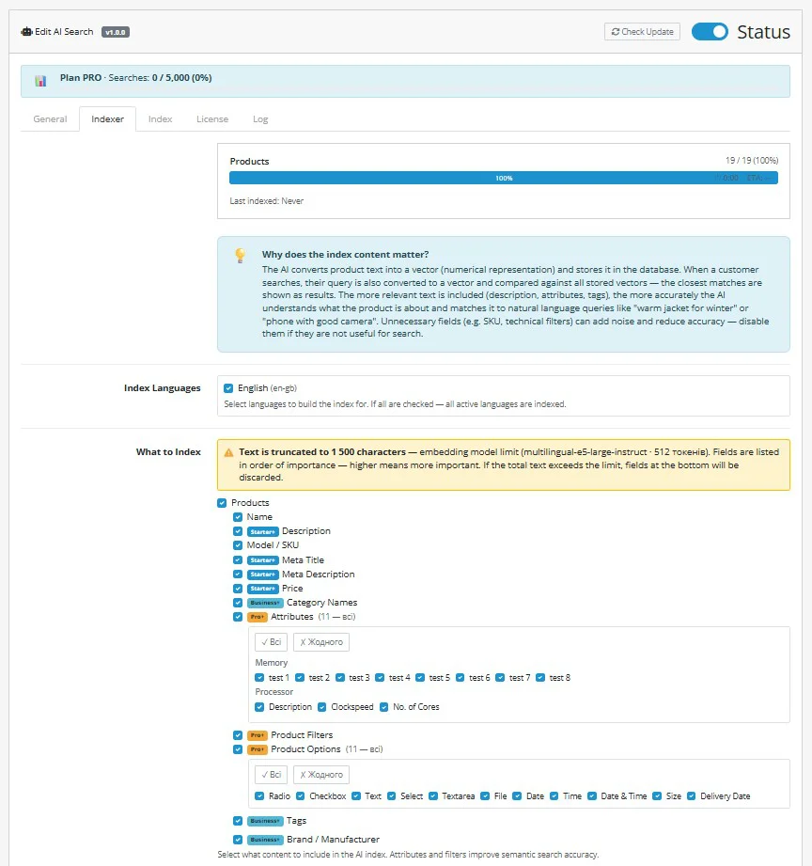Click the lightbulb icon in the info box
The image size is (812, 866).
click(240, 256)
